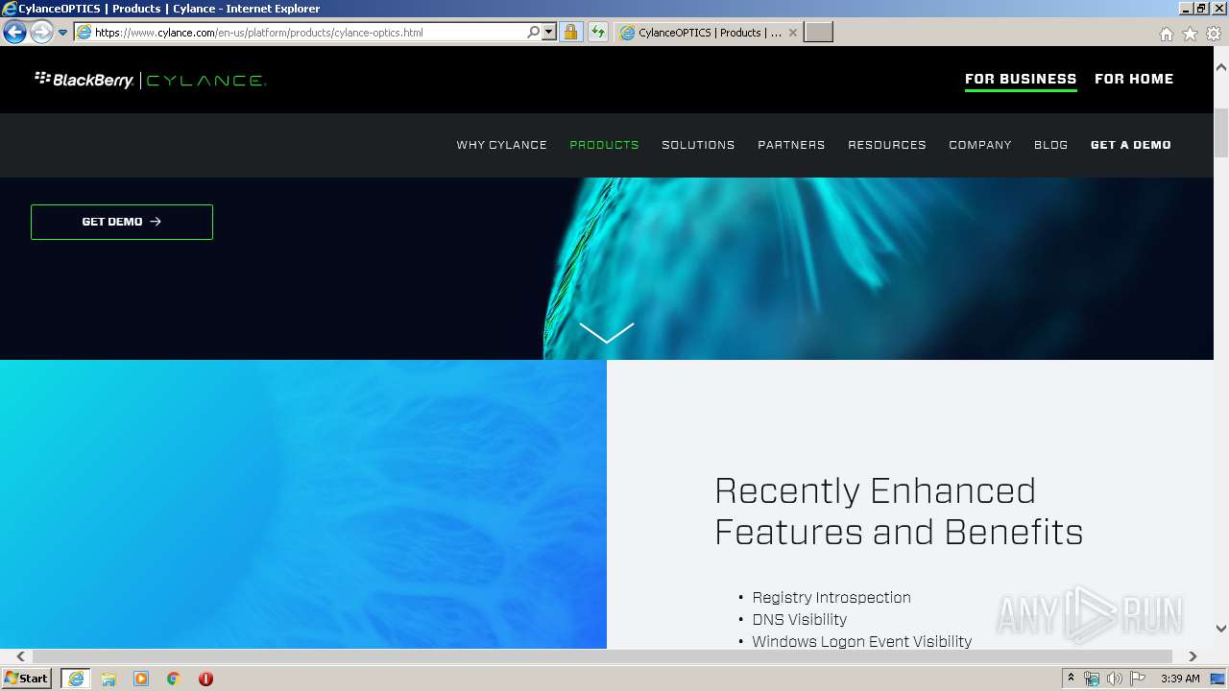Expand the address bar autocomplete dropdown
Image resolution: width=1229 pixels, height=691 pixels.
tap(549, 33)
